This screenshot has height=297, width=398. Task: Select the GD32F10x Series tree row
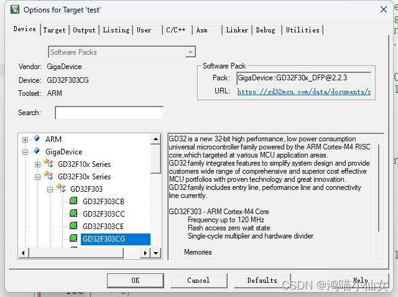coord(85,164)
